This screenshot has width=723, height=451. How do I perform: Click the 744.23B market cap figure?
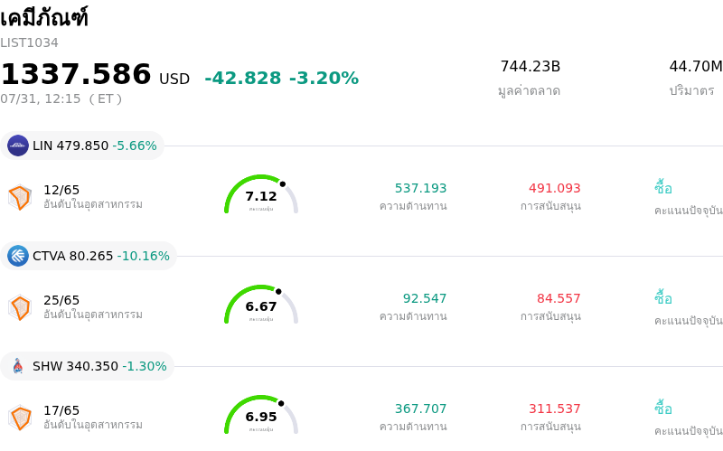pyautogui.click(x=531, y=66)
